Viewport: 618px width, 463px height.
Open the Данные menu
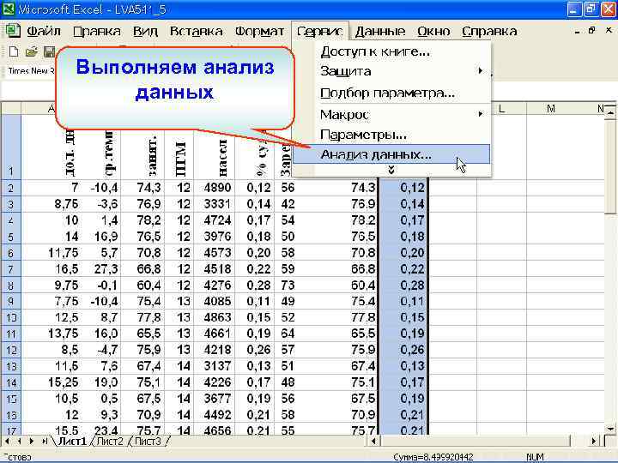380,31
